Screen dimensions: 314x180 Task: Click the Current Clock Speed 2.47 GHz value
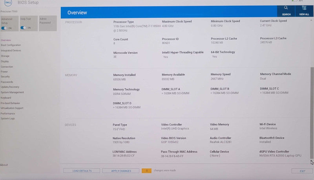coord(266,25)
